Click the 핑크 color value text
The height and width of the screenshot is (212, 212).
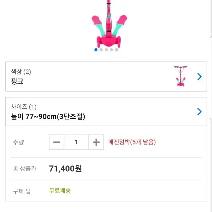pyautogui.click(x=17, y=81)
